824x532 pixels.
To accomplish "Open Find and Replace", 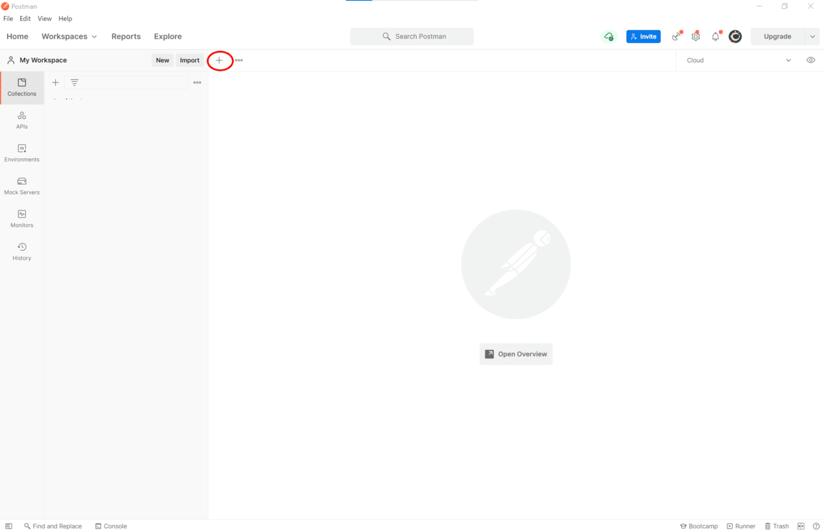I will point(53,526).
